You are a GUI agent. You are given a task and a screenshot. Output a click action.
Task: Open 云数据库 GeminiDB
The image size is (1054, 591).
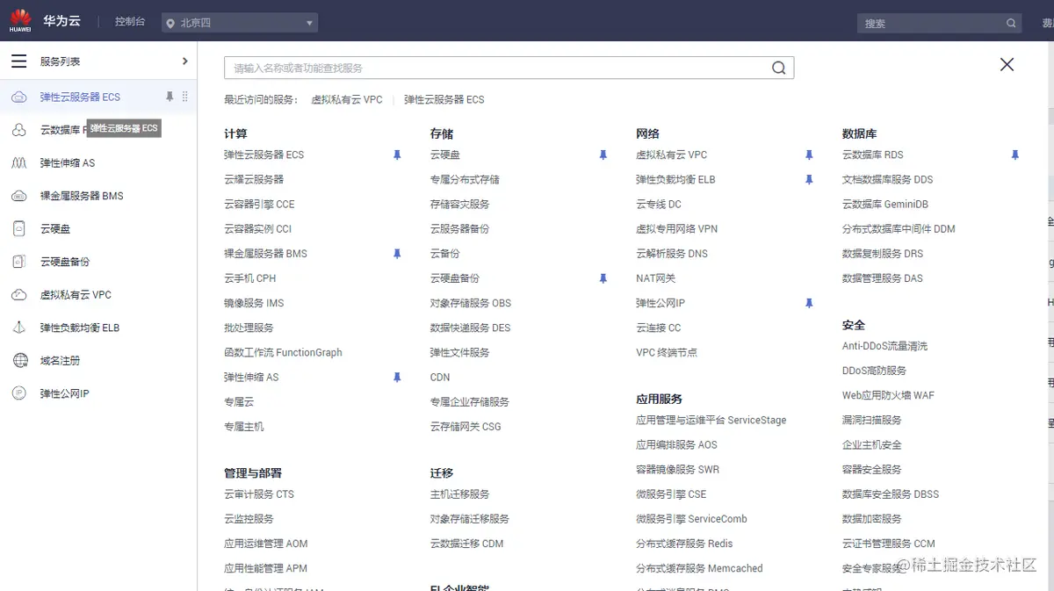(x=885, y=205)
